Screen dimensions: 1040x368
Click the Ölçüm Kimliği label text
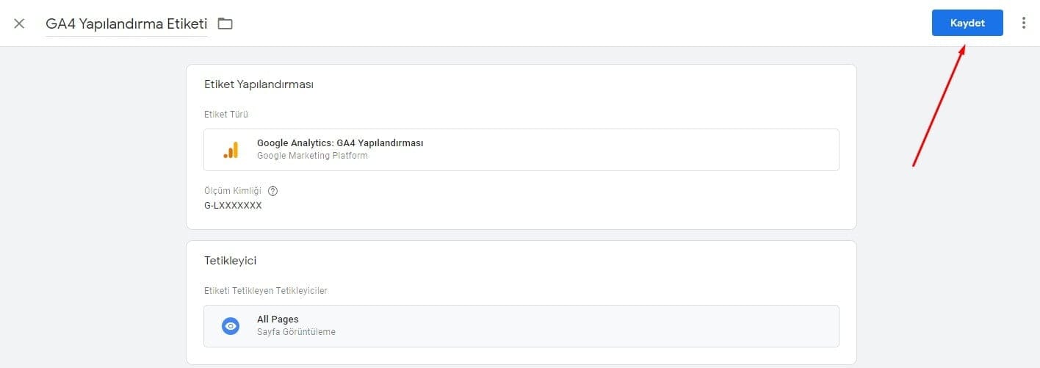[233, 191]
